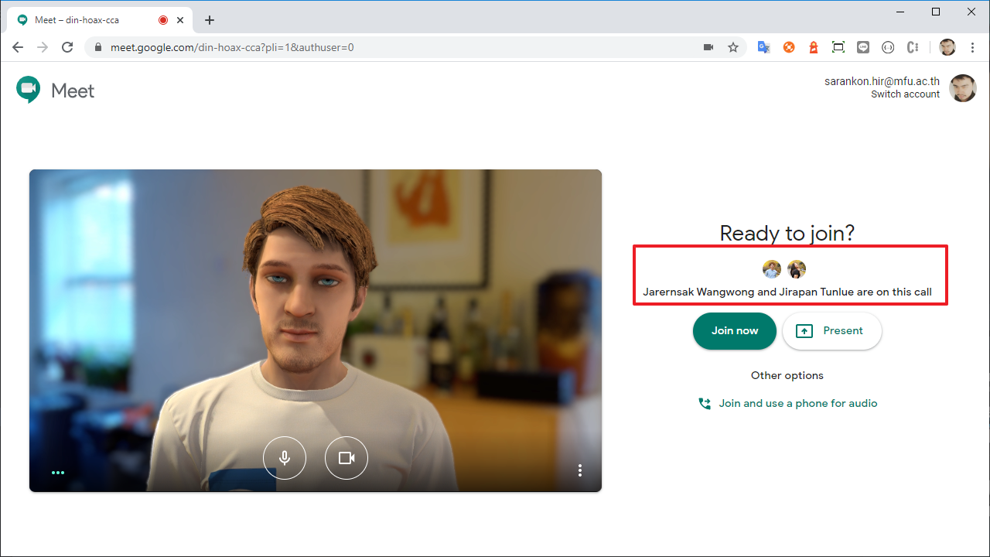Open camera permission icon in address bar
990x557 pixels.
pos(708,47)
